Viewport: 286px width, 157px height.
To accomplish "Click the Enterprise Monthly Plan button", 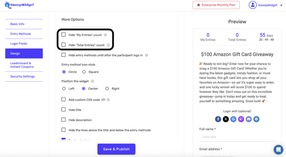I will [216, 5].
